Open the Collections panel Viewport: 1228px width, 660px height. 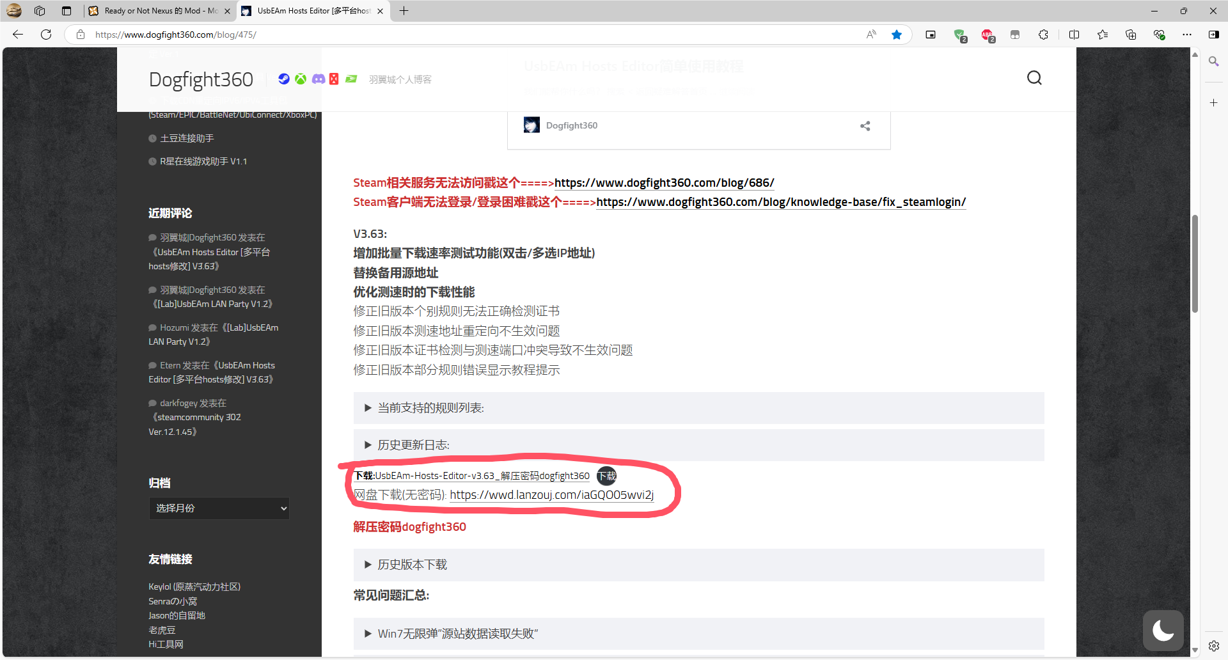coord(1131,35)
